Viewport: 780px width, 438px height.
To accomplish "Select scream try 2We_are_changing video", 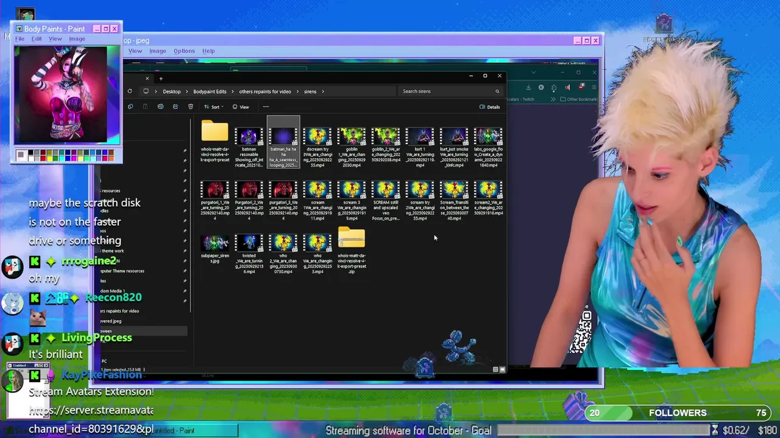I will [420, 200].
